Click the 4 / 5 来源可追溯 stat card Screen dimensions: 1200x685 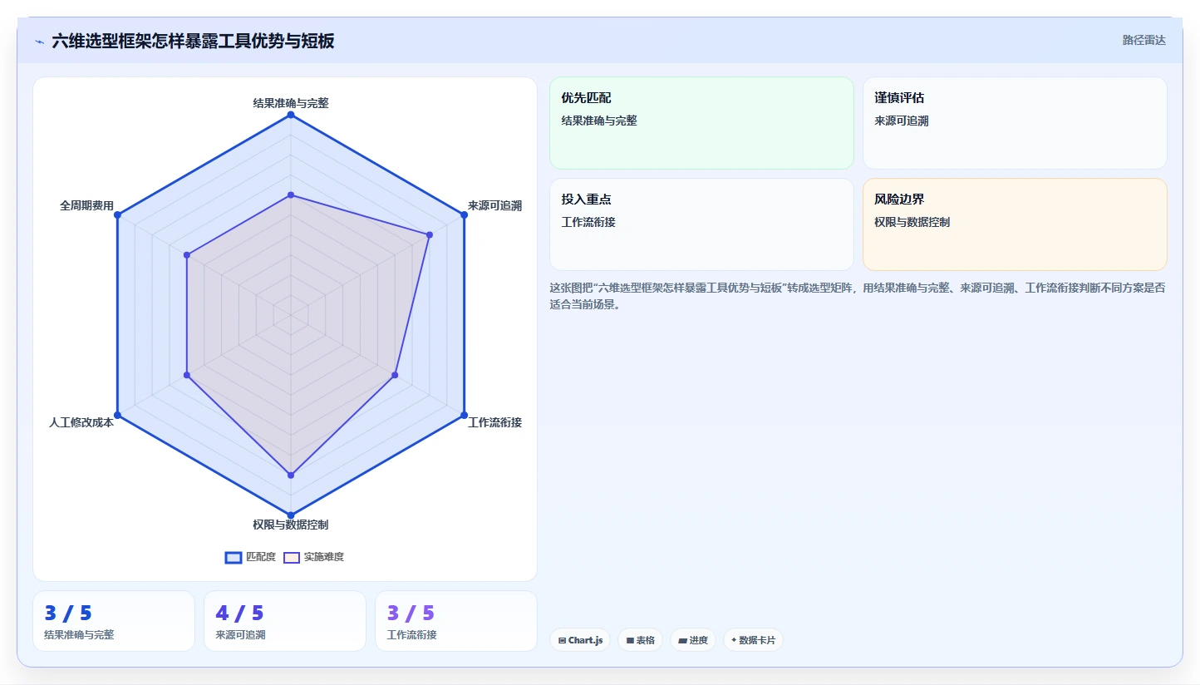[x=285, y=621]
